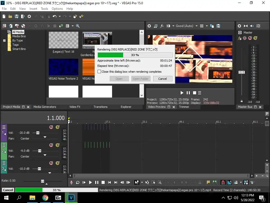The width and height of the screenshot is (270, 203).
Task: Expand the By Type tree node
Action: 4,40
